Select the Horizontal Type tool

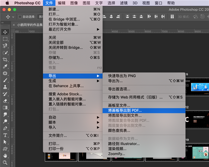[x=5, y=135]
